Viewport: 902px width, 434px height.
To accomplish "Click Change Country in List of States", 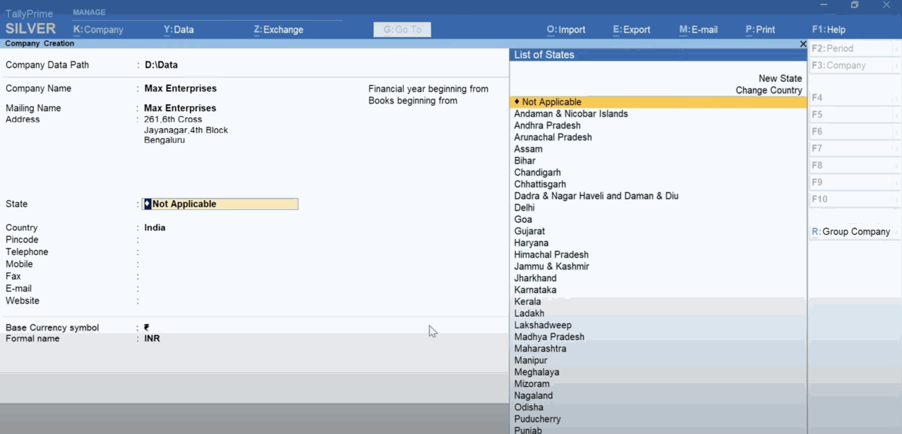I will point(769,90).
